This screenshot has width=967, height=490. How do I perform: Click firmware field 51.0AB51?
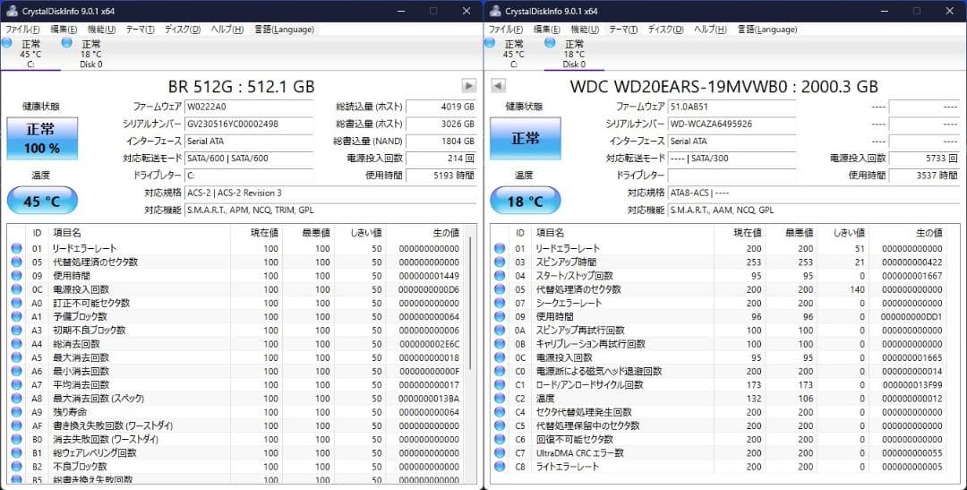[732, 106]
